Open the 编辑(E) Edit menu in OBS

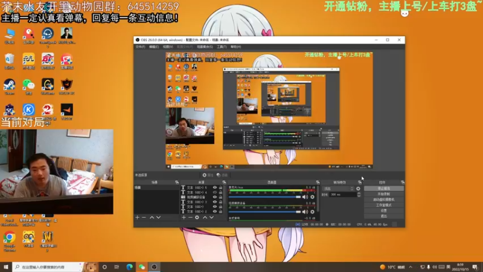tap(154, 47)
